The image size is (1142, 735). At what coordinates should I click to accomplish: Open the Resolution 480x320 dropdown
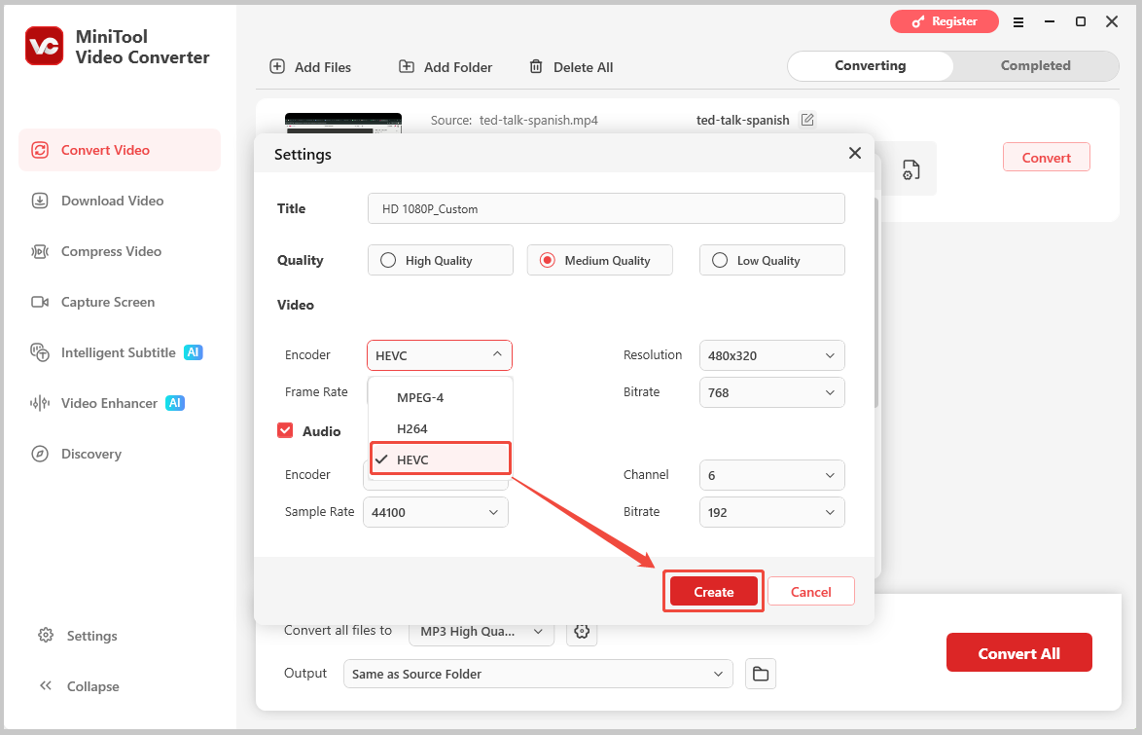(772, 356)
